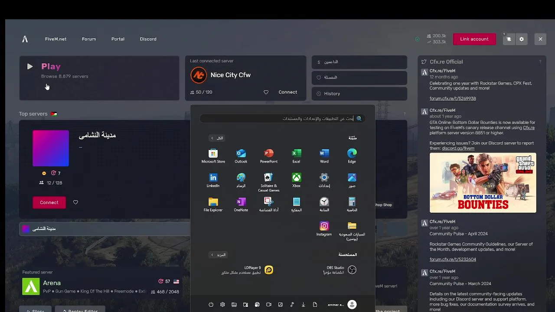This screenshot has width=555, height=312.
Task: Open the المفضلة favorites tab
Action: [359, 78]
